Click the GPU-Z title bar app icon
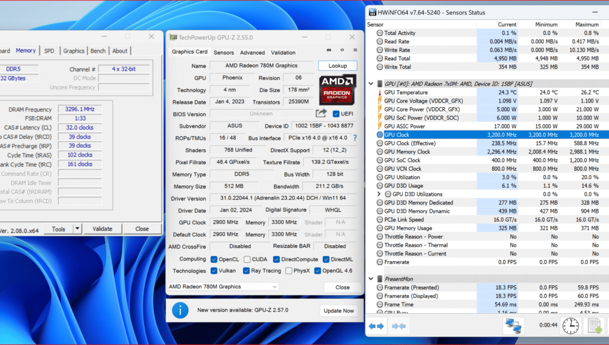Screen dimensions: 609x345 (173, 37)
